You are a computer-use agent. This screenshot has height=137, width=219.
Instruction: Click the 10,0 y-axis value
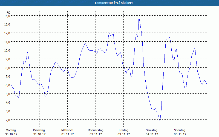click(7, 50)
